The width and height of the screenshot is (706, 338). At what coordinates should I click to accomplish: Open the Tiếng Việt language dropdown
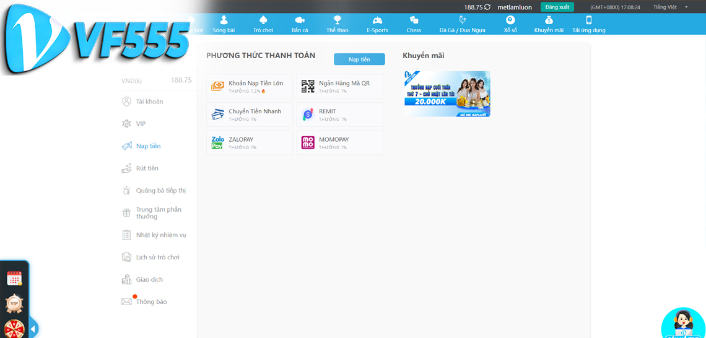671,7
